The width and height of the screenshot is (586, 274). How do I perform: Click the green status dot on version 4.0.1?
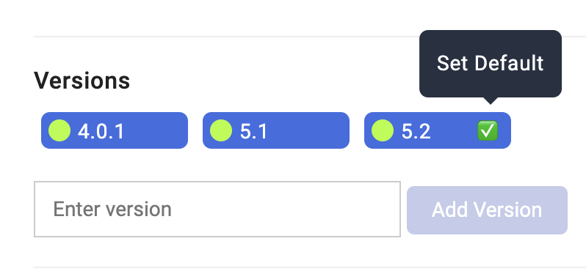click(59, 130)
